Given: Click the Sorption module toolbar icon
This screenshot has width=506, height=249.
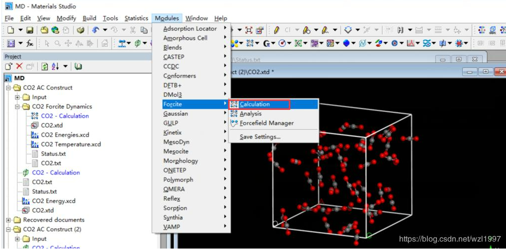Looking at the screenshot, I should click(x=426, y=43).
